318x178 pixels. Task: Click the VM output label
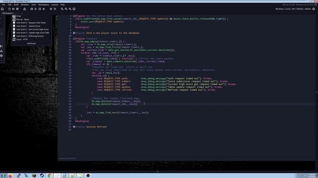[x=293, y=9]
